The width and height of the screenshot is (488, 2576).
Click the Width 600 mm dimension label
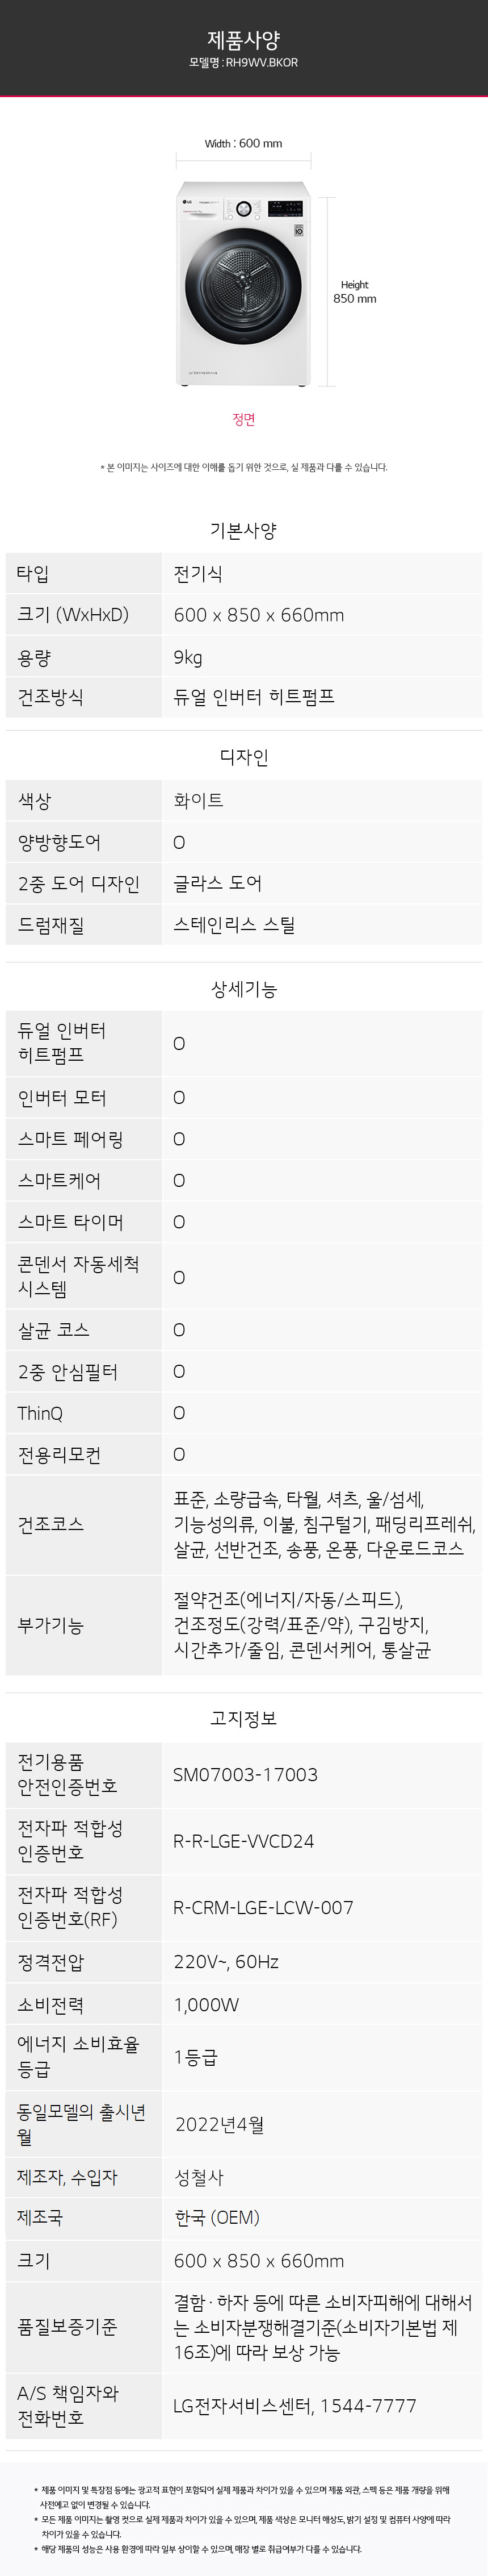coord(243,144)
